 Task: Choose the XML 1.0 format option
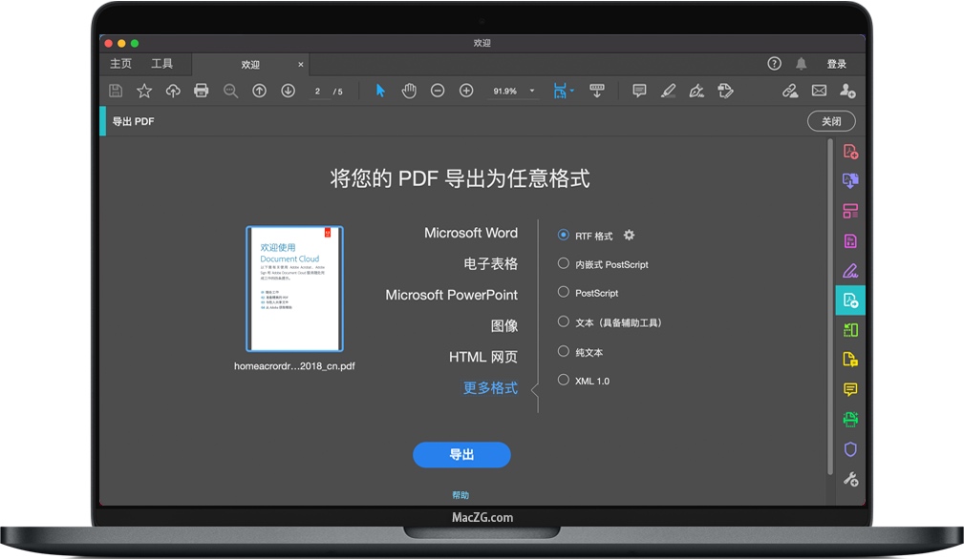[x=564, y=381]
